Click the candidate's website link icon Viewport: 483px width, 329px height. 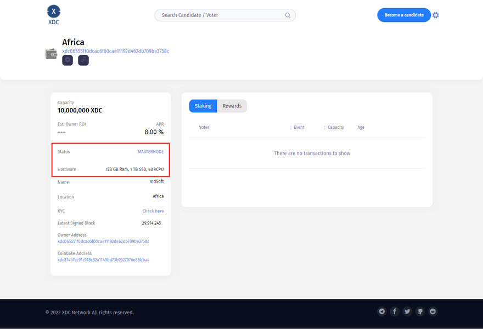83,60
